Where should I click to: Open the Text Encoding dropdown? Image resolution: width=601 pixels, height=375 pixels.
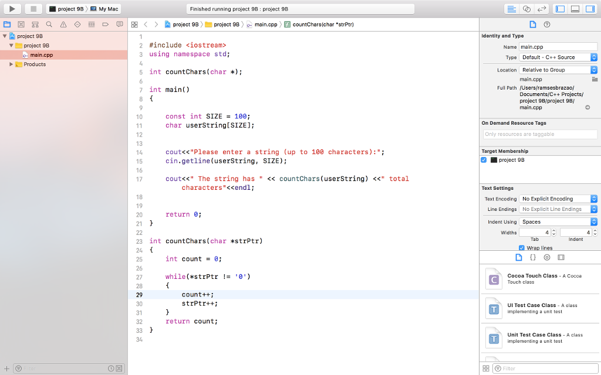(x=558, y=199)
